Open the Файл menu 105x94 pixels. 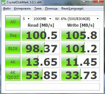pyautogui.click(x=7, y=8)
